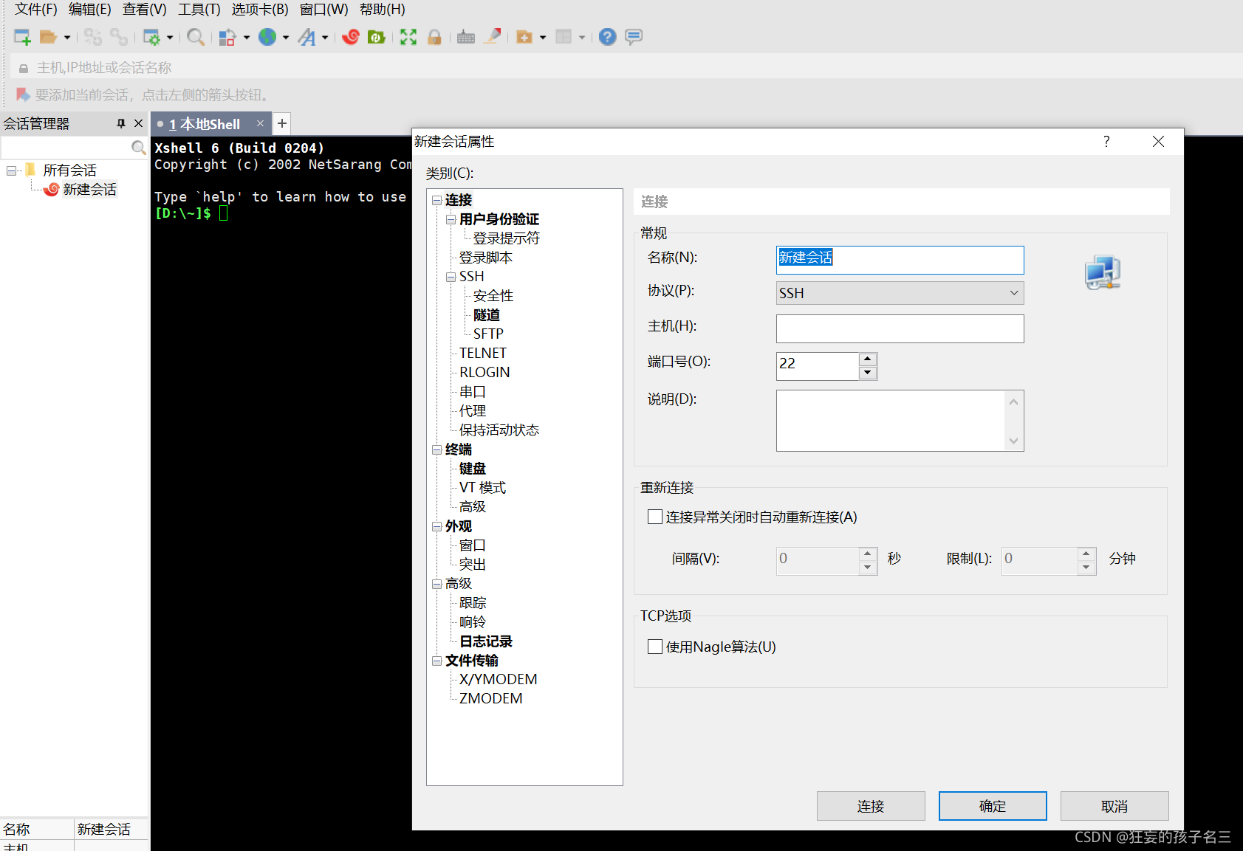Click the green Xftp toolbar icon

(377, 37)
